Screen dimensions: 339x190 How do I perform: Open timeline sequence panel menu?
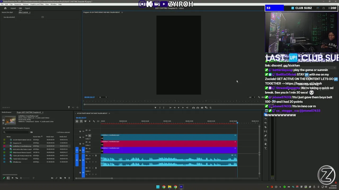coord(109,113)
